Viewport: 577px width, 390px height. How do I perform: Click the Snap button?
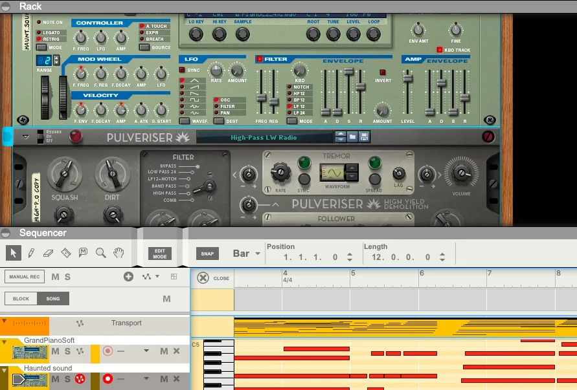pyautogui.click(x=207, y=254)
